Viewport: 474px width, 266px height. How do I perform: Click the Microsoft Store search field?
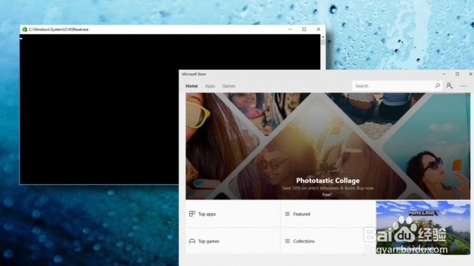point(397,86)
